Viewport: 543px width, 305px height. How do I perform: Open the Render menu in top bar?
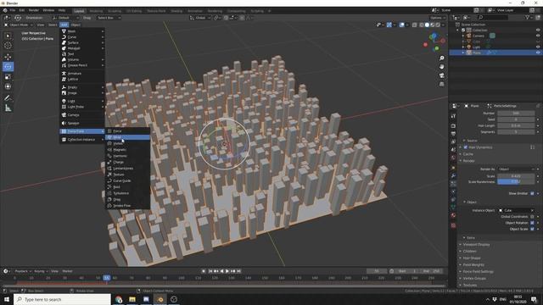34,10
